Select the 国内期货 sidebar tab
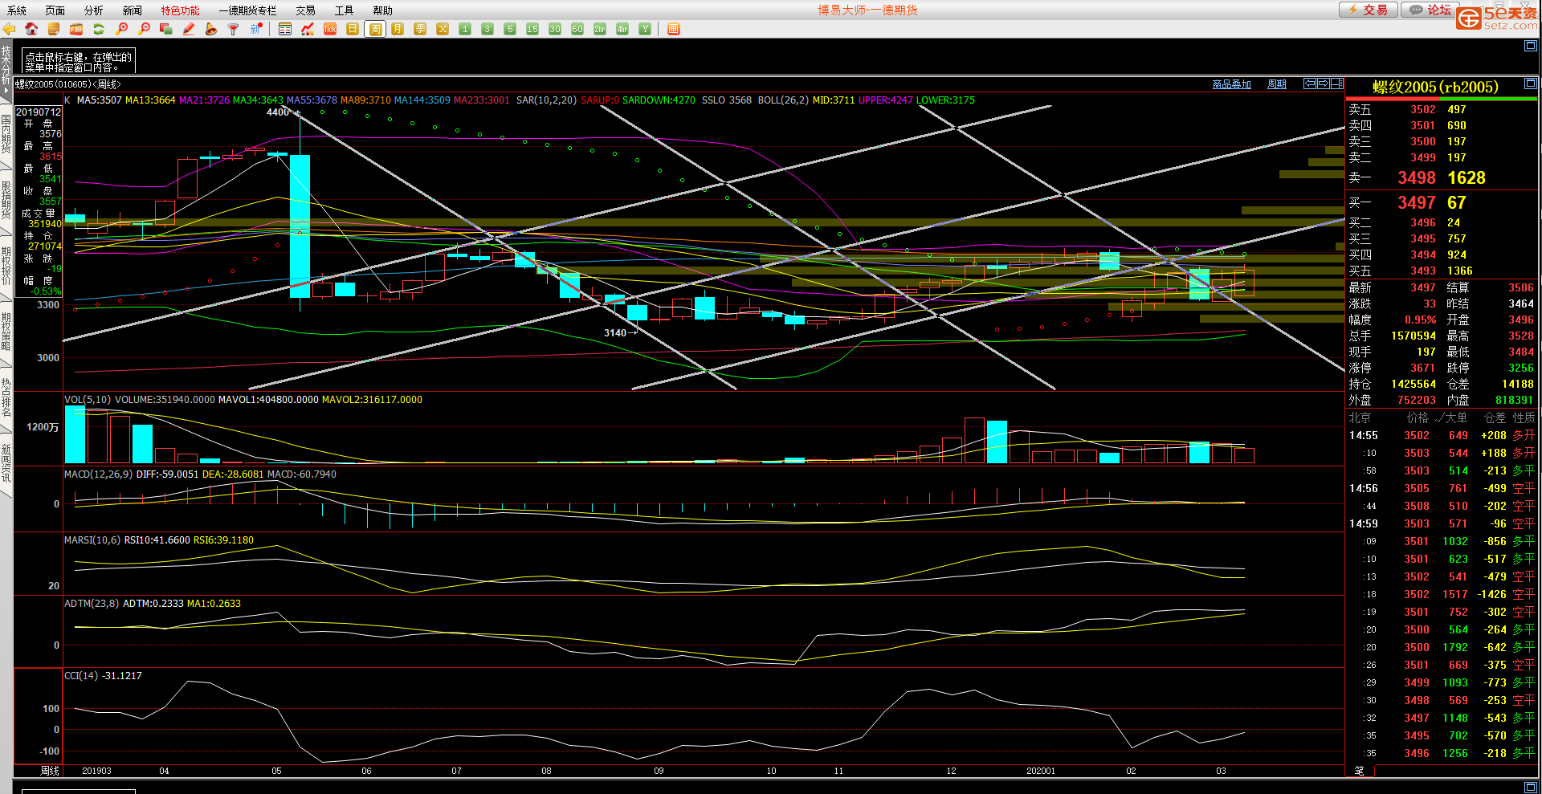Viewport: 1542px width, 794px height. [6, 133]
